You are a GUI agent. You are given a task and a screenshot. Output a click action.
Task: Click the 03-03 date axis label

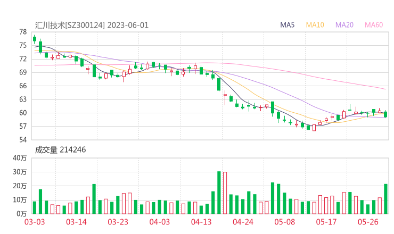pyautogui.click(x=35, y=222)
